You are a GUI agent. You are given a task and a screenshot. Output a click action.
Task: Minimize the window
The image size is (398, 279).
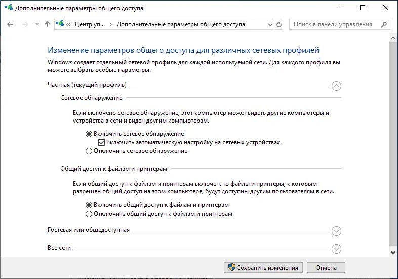tap(340, 8)
